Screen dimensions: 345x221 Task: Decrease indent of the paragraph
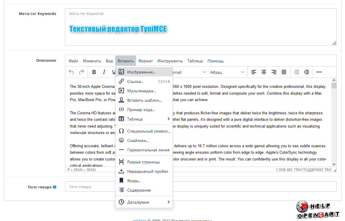click(x=297, y=72)
